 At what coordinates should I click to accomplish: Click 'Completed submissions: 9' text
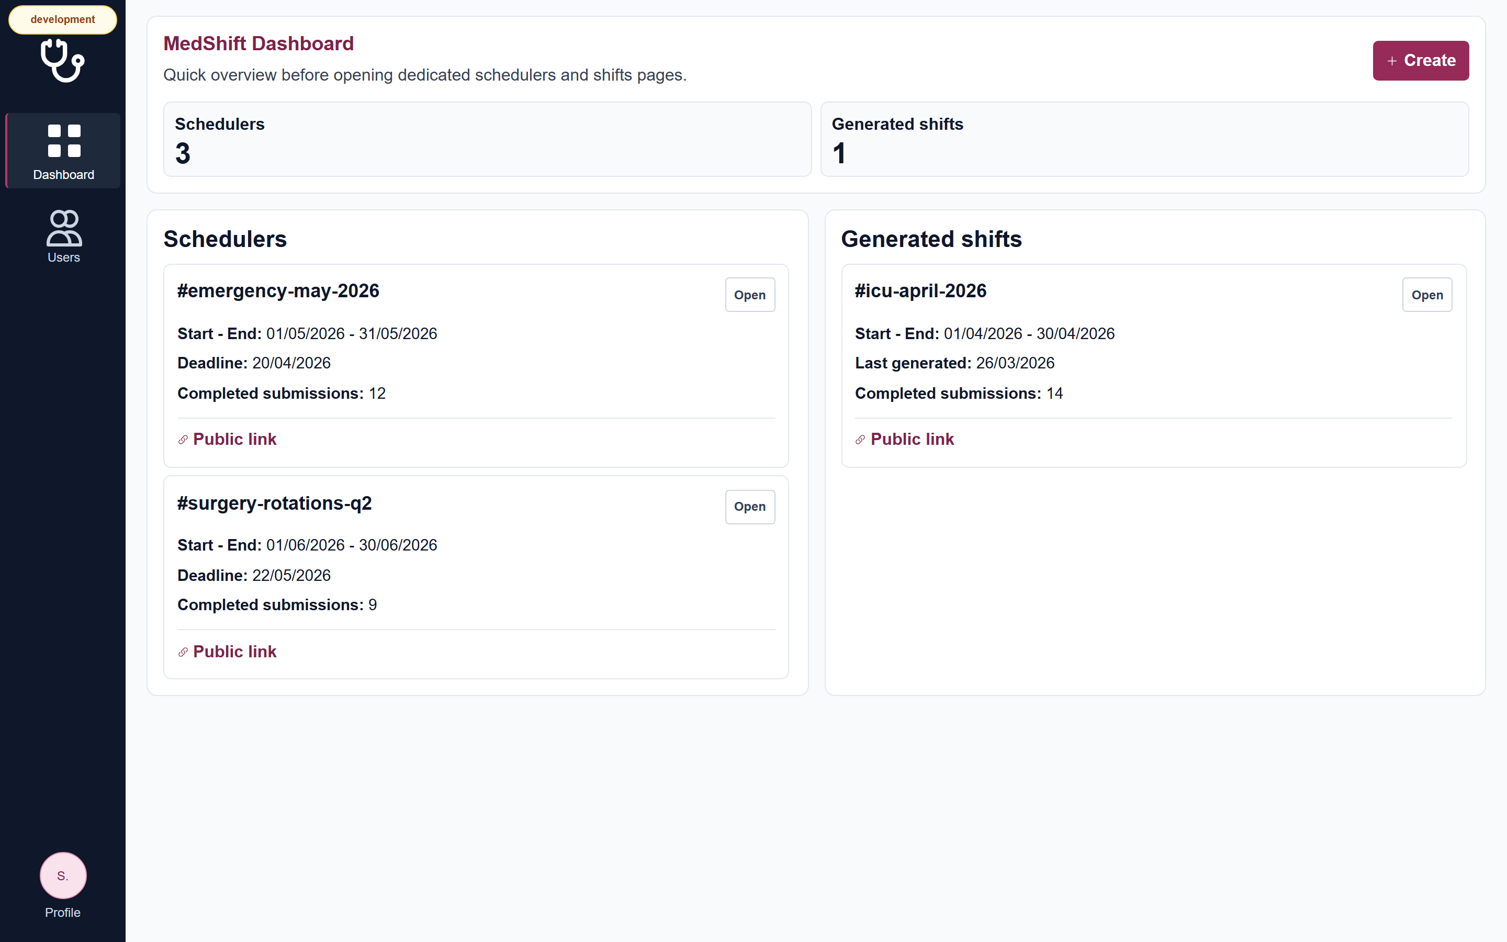(x=277, y=605)
